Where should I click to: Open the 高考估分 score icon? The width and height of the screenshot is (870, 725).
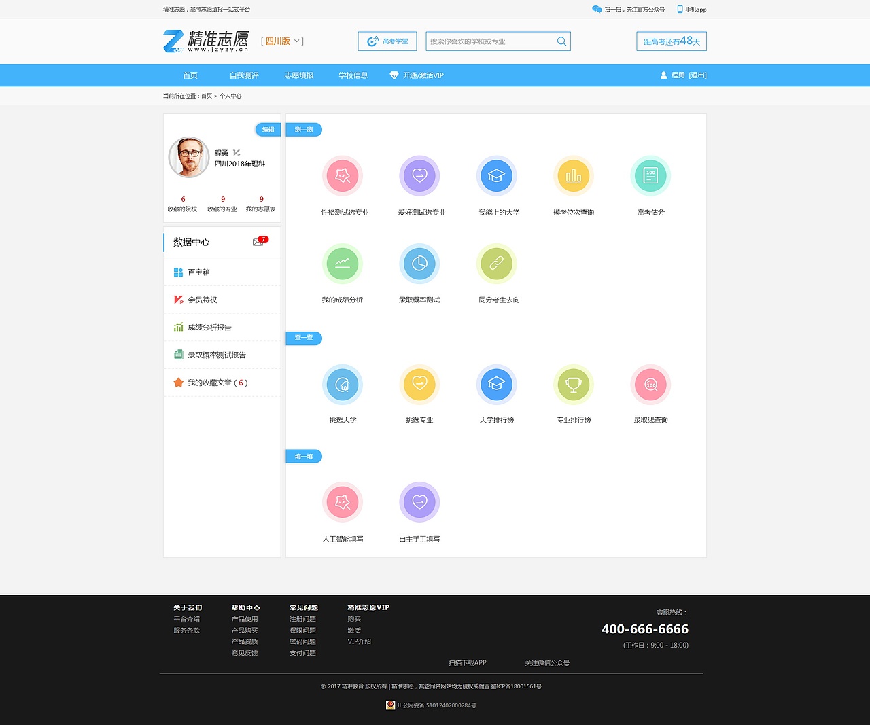650,175
